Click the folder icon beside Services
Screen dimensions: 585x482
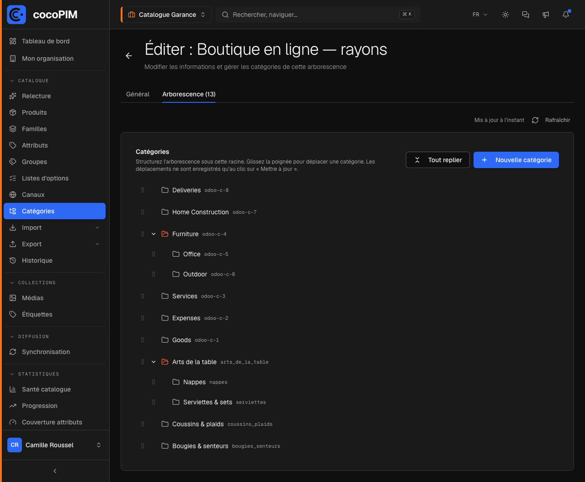(165, 296)
